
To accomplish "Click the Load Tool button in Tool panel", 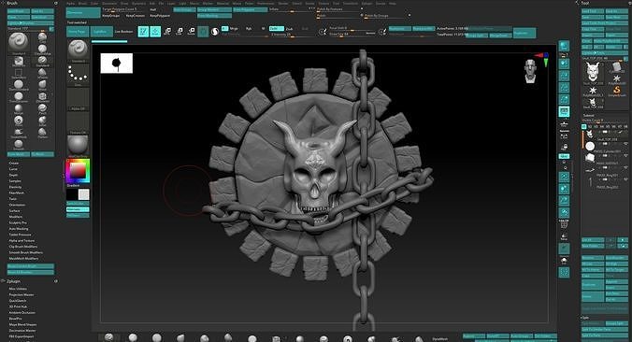I will [x=593, y=11].
